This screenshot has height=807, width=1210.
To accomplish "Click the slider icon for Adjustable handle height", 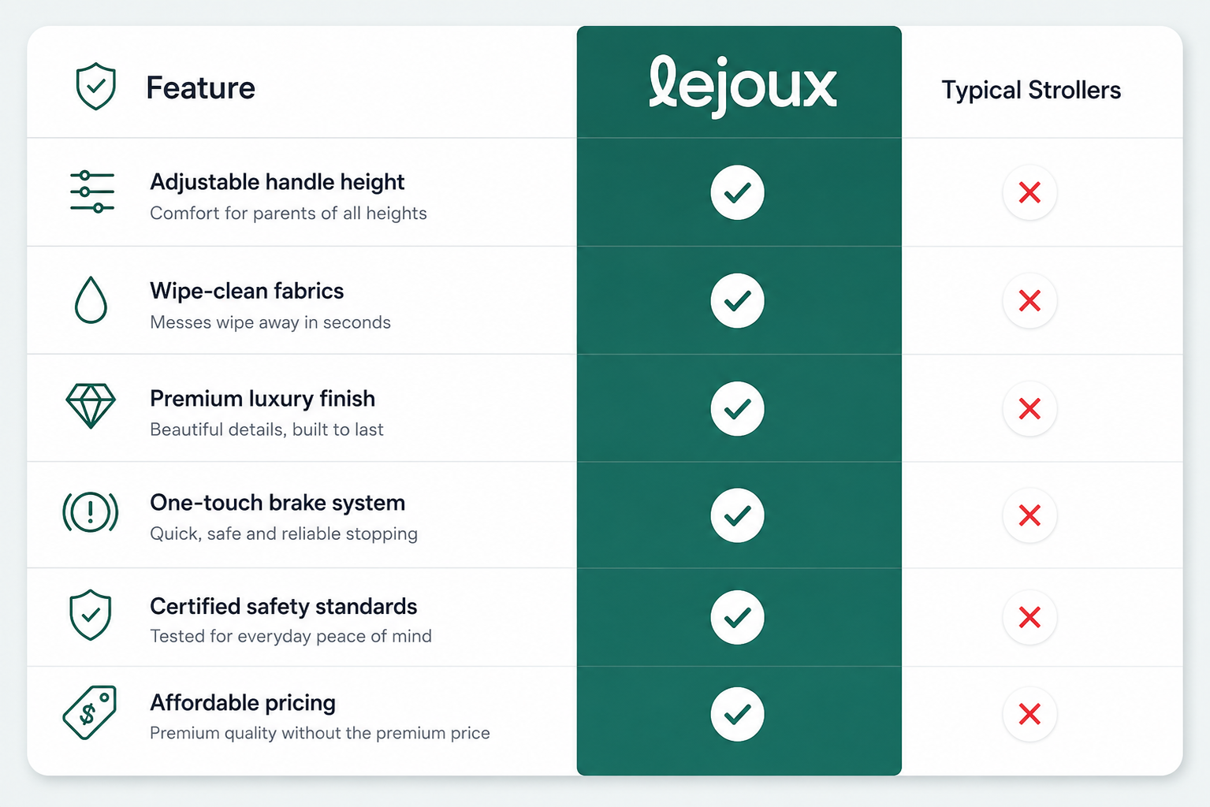I will (92, 192).
